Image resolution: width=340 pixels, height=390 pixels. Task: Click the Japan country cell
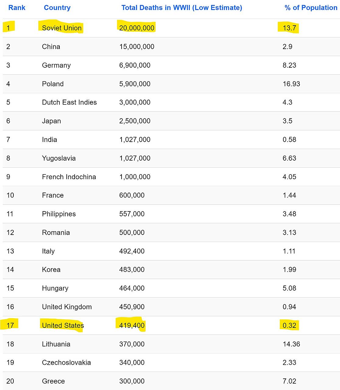tap(51, 121)
